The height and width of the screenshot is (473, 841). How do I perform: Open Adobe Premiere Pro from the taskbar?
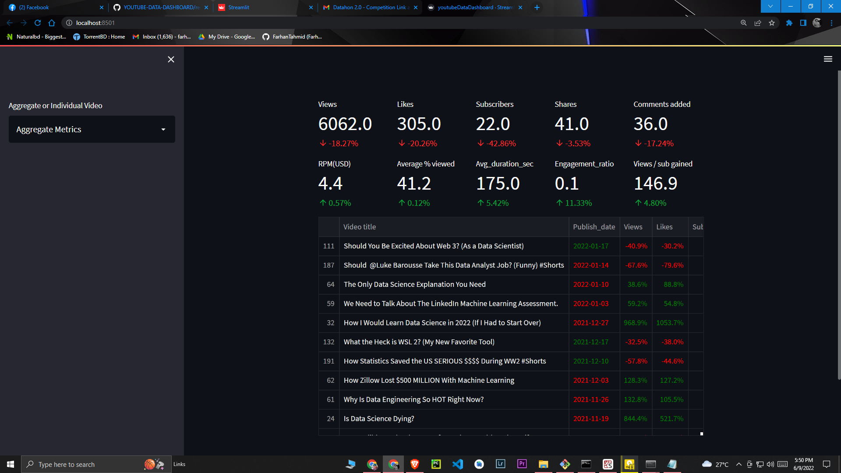click(x=522, y=464)
